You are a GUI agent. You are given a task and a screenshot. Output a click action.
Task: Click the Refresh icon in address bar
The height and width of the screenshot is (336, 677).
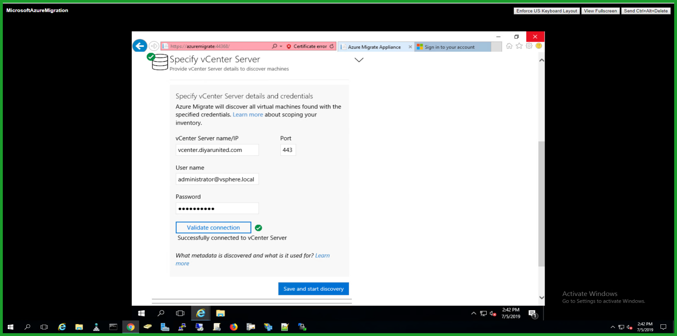click(332, 46)
